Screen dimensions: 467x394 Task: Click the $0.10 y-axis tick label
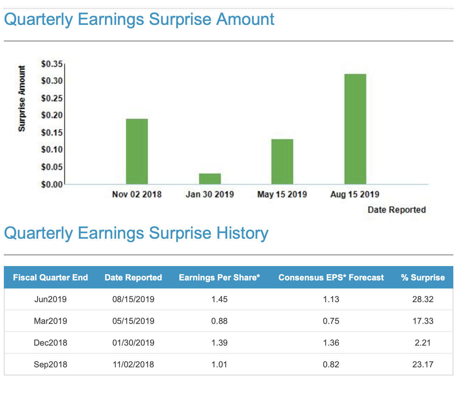point(52,150)
